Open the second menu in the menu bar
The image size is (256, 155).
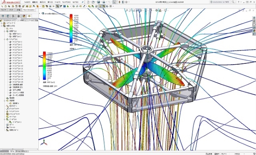pos(35,2)
